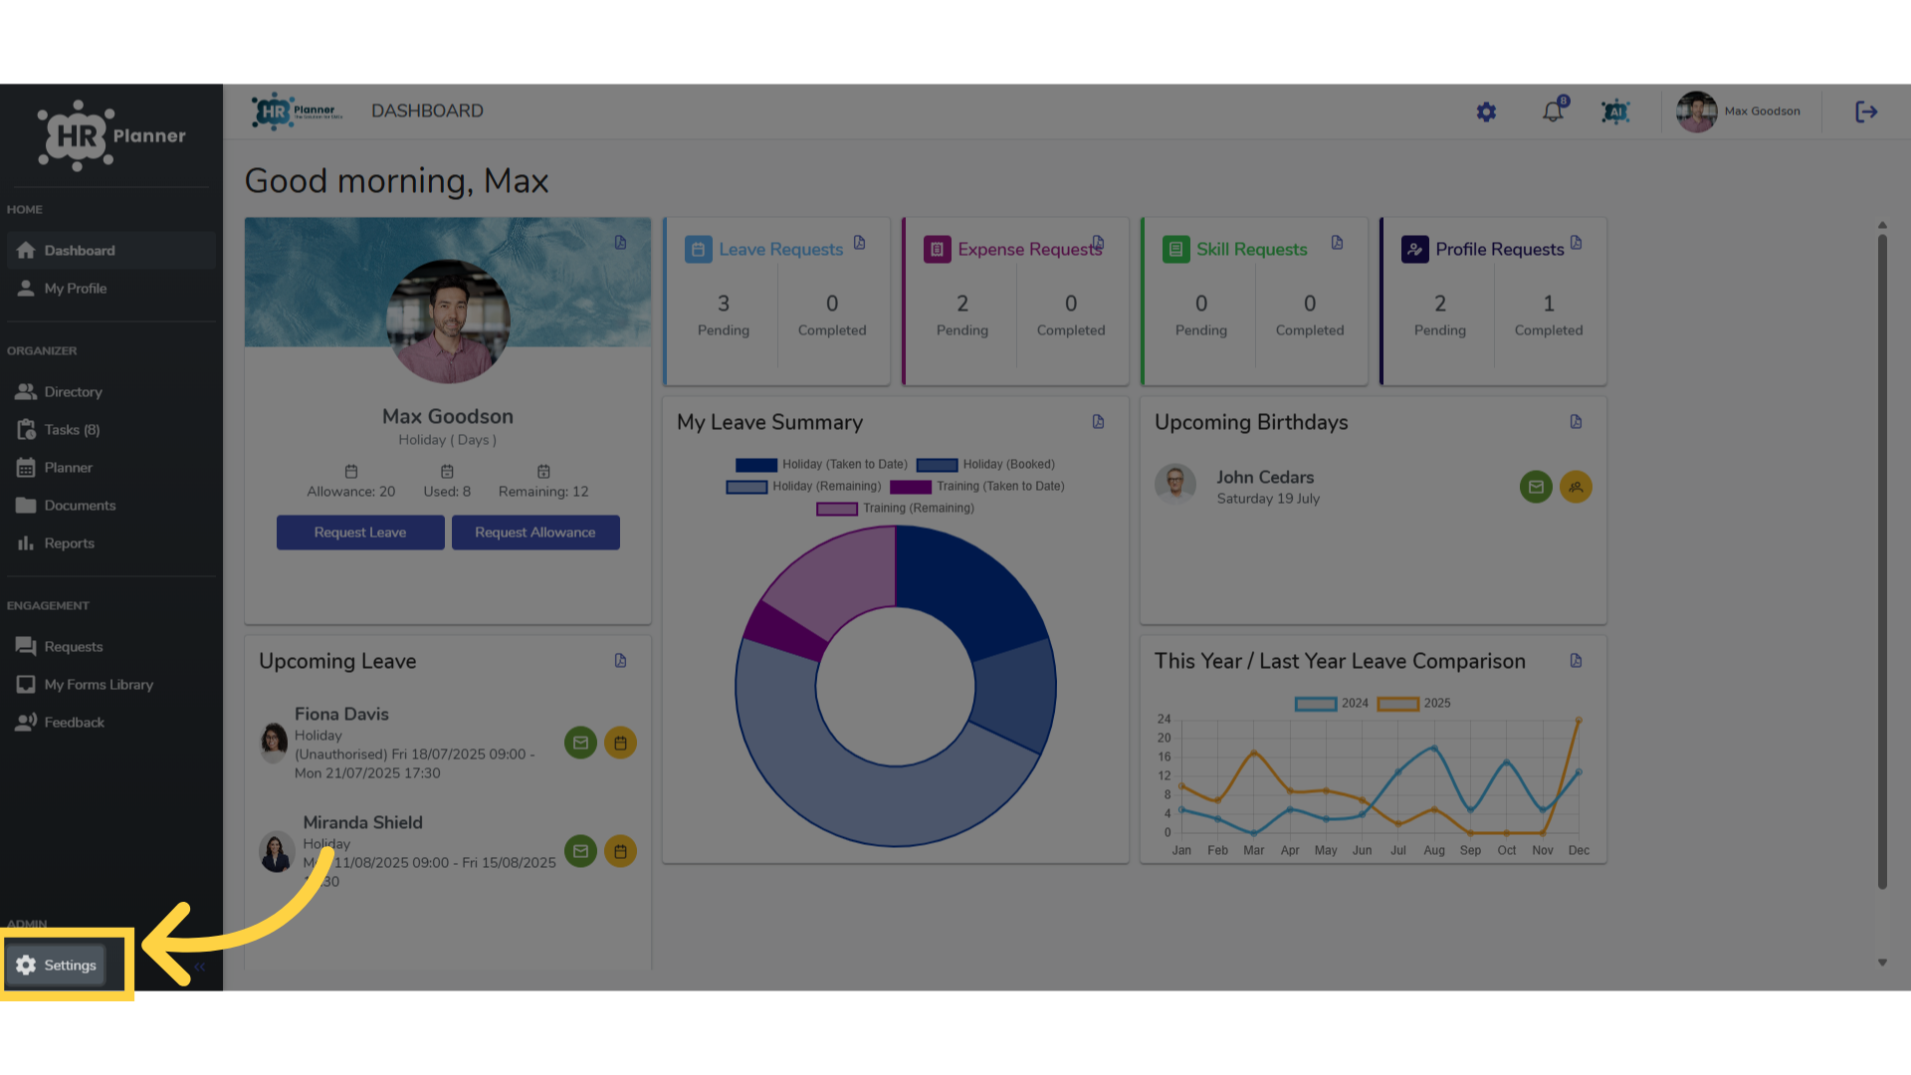Open the document icon on Skill Requests card
The height and width of the screenshot is (1075, 1911).
(1338, 242)
